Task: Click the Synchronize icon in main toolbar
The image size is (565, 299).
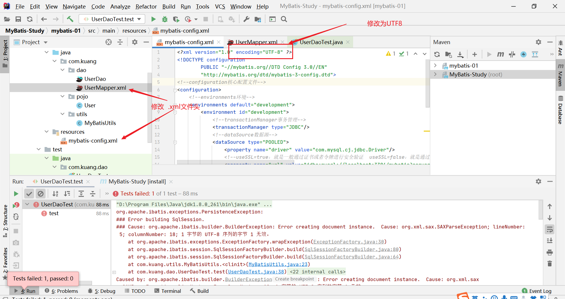Action: click(x=29, y=19)
